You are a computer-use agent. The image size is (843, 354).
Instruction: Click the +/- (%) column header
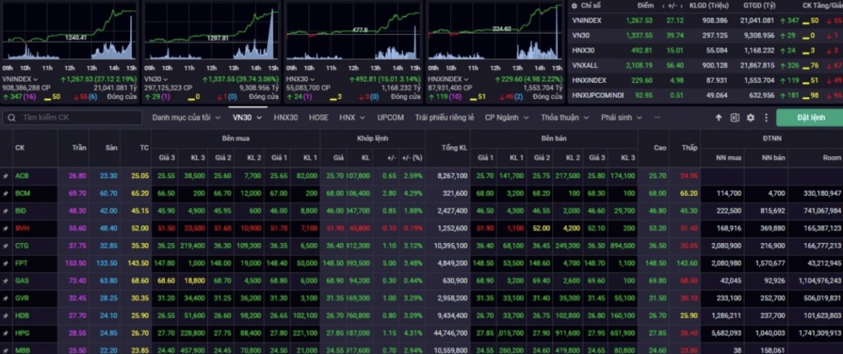coord(412,157)
